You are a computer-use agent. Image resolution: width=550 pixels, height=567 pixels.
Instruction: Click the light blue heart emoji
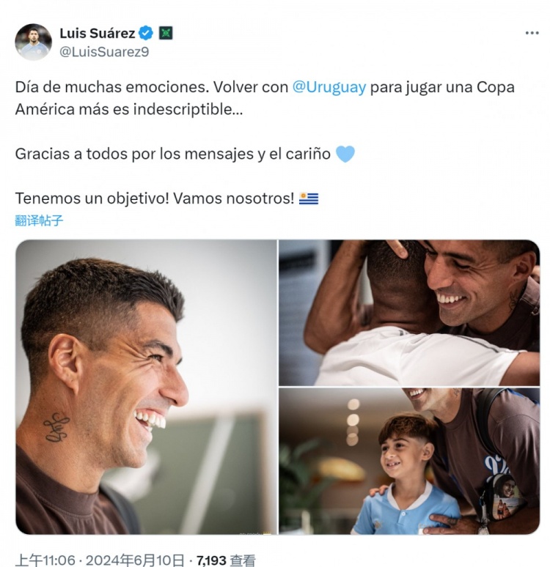tap(345, 154)
